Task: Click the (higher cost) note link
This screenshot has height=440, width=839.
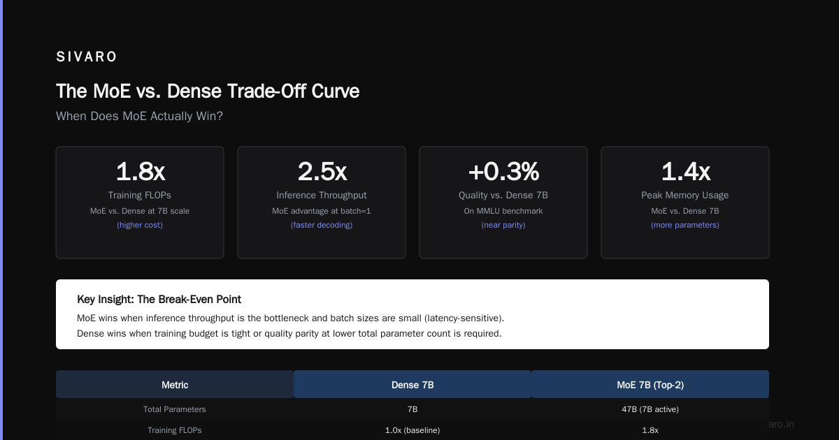Action: (x=140, y=225)
